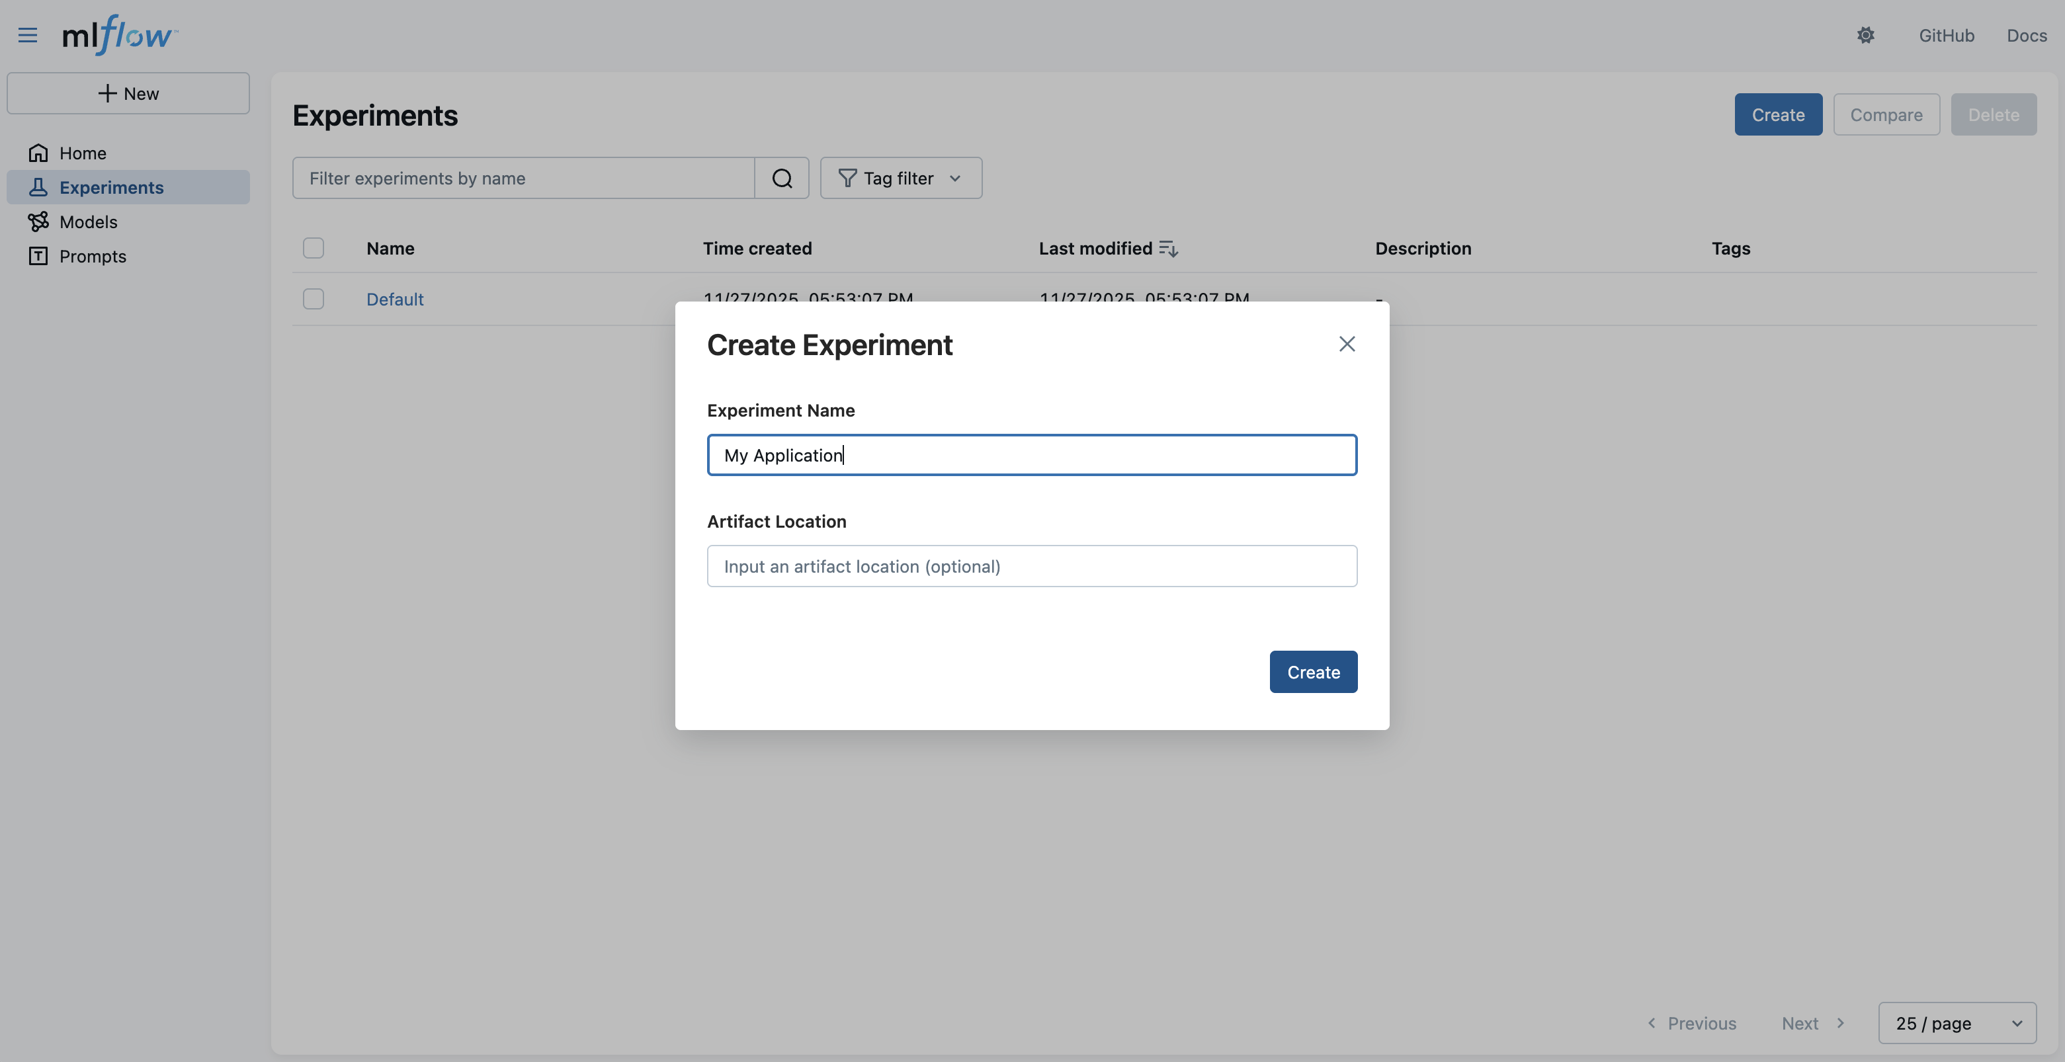The width and height of the screenshot is (2065, 1062).
Task: Check the select-all experiments checkbox
Action: (314, 248)
